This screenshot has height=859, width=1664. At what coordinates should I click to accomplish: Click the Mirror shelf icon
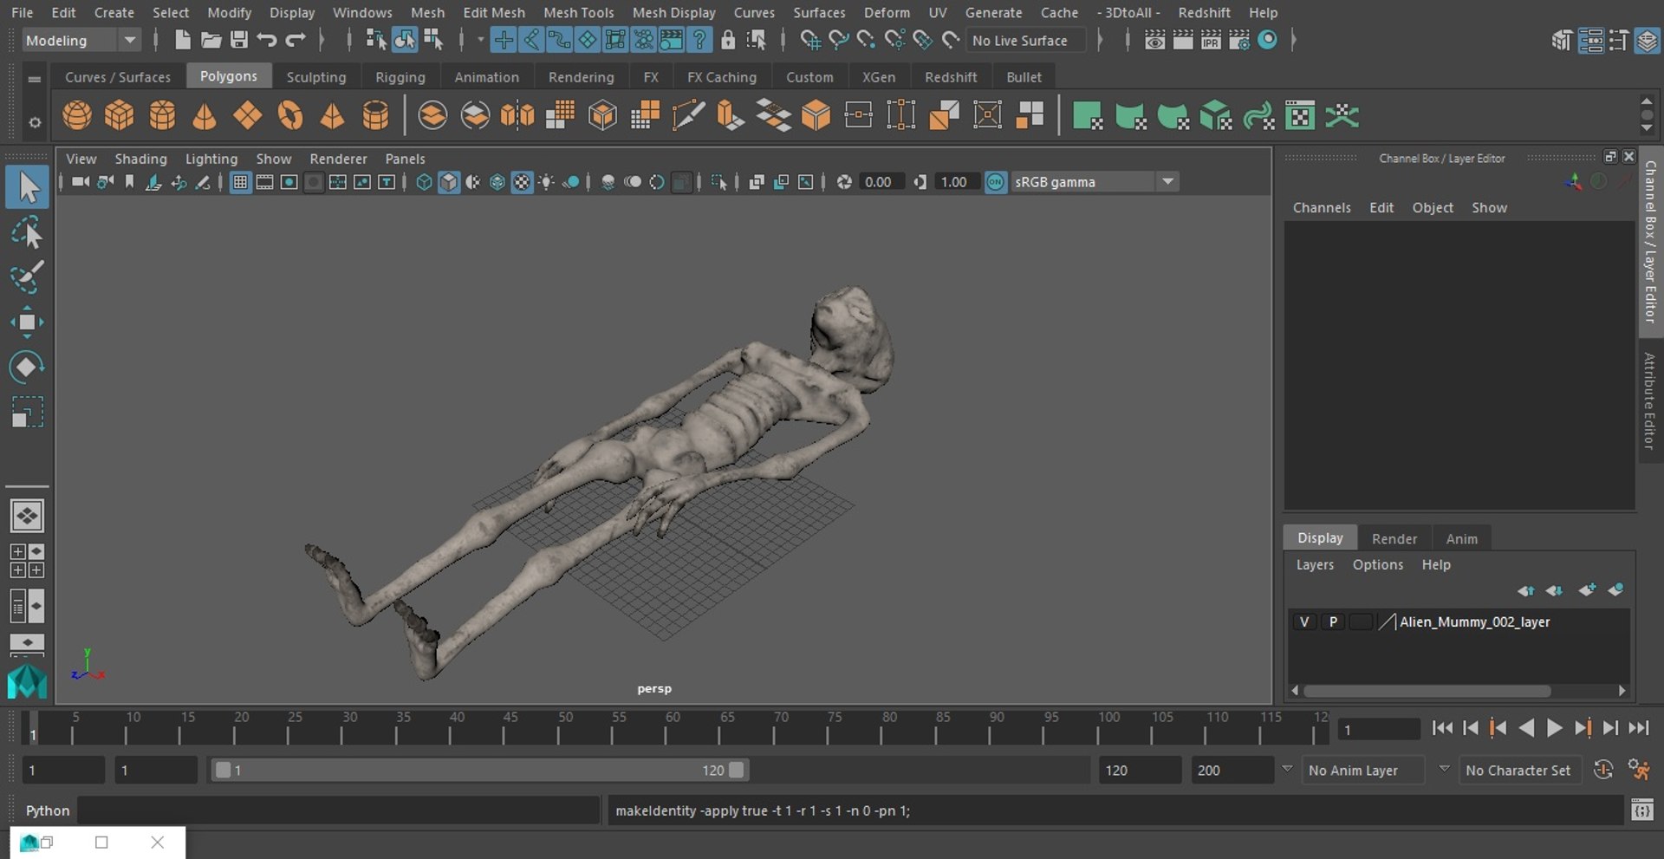[517, 115]
